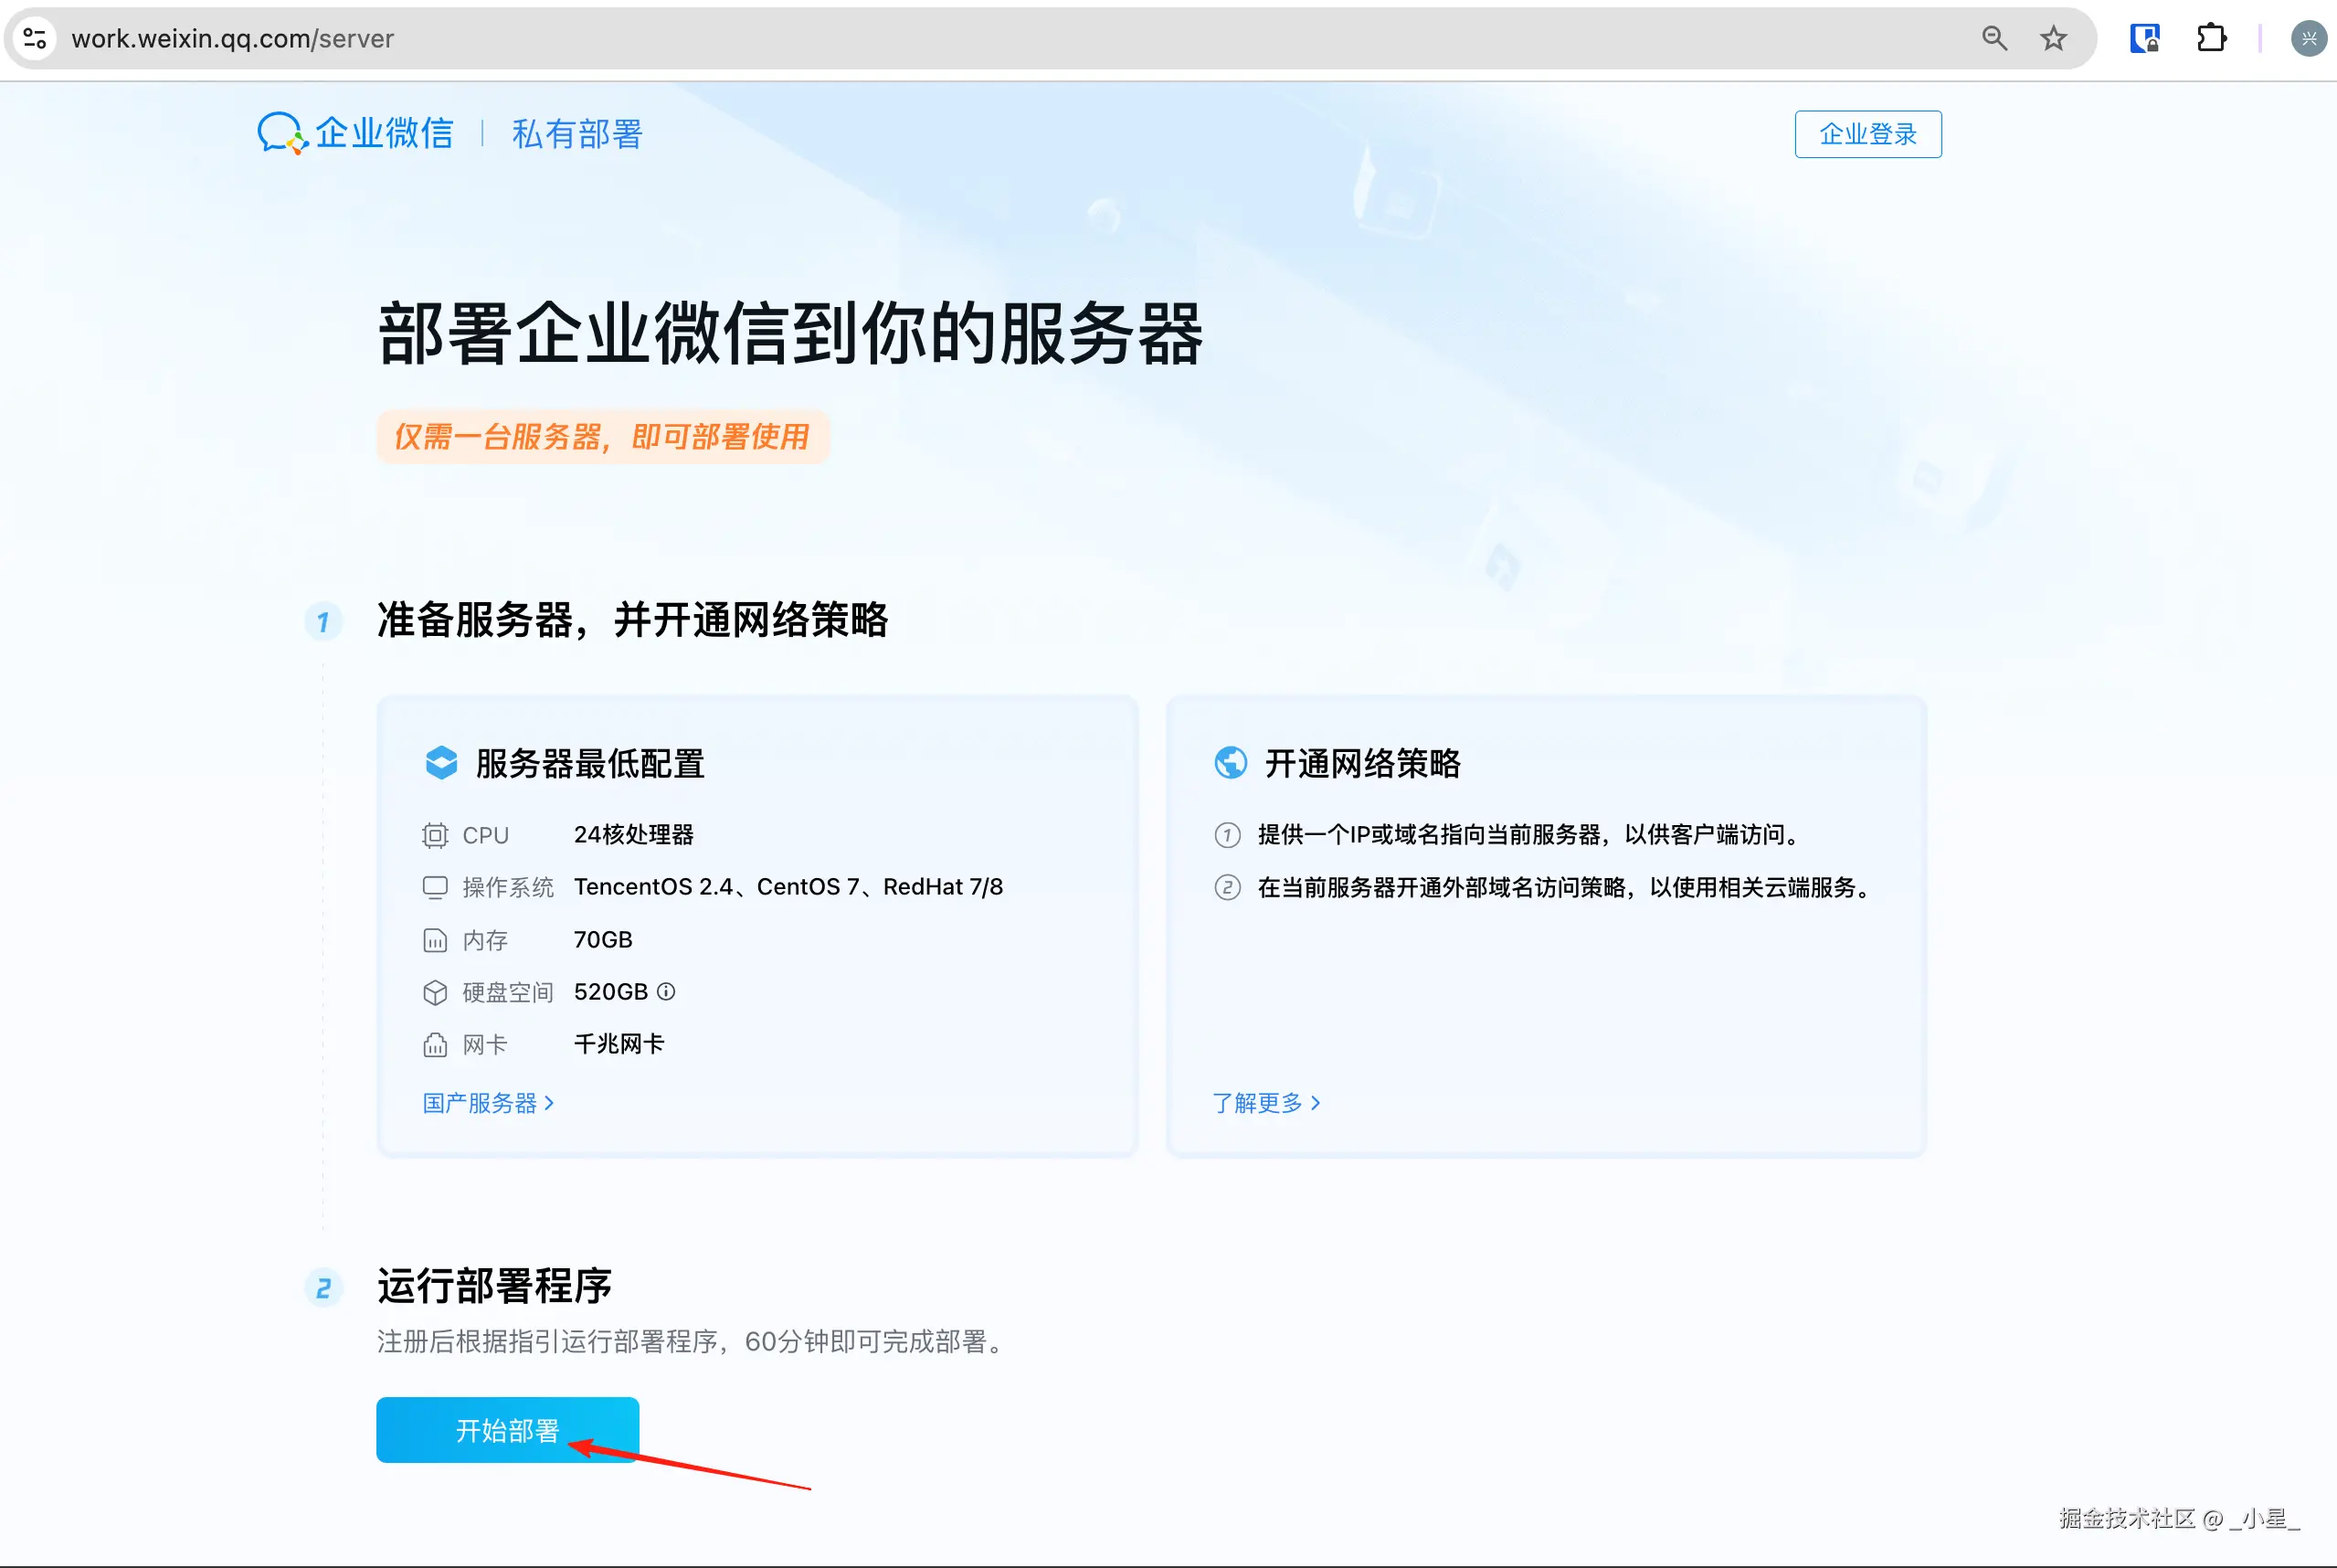Click the site information icon in address bar
Image resolution: width=2337 pixels, height=1568 pixels.
pos(35,38)
